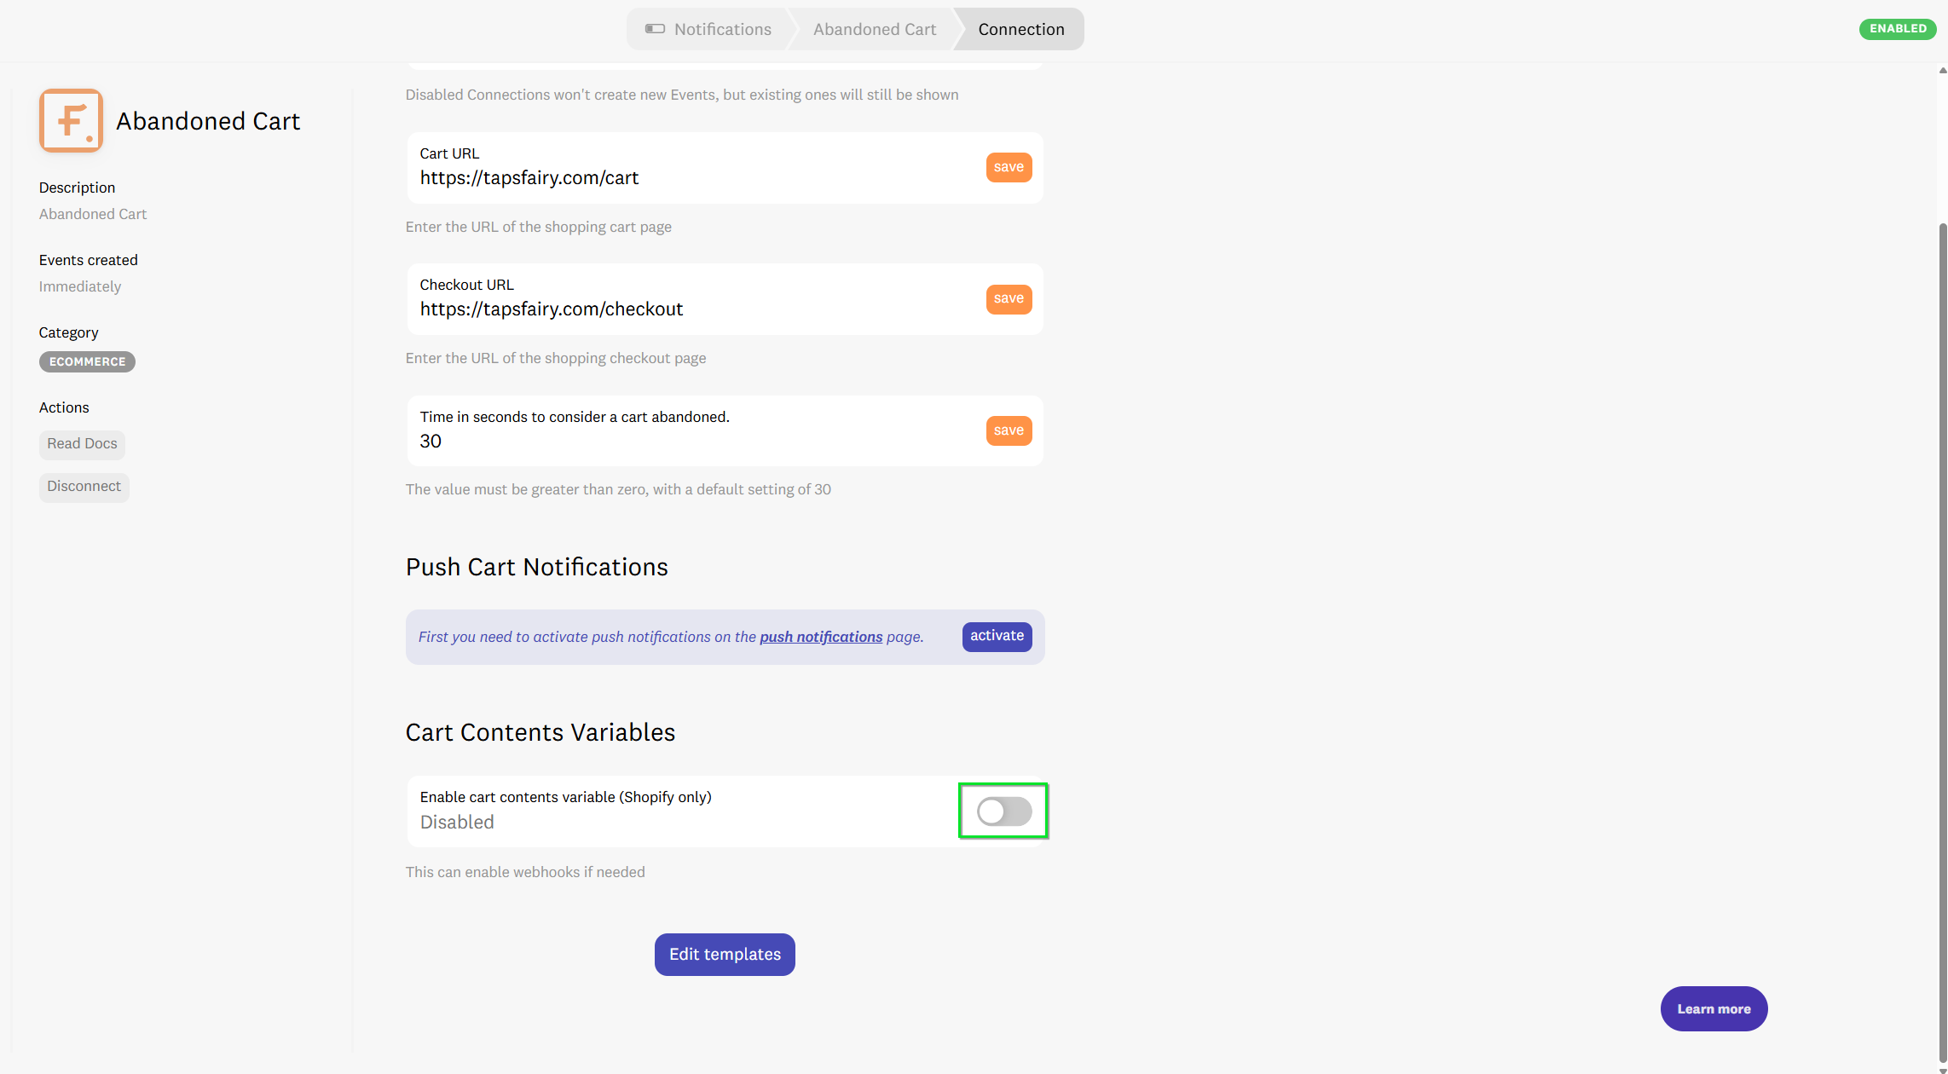Click the Notifications breadcrumb toggle icon

[x=655, y=29]
